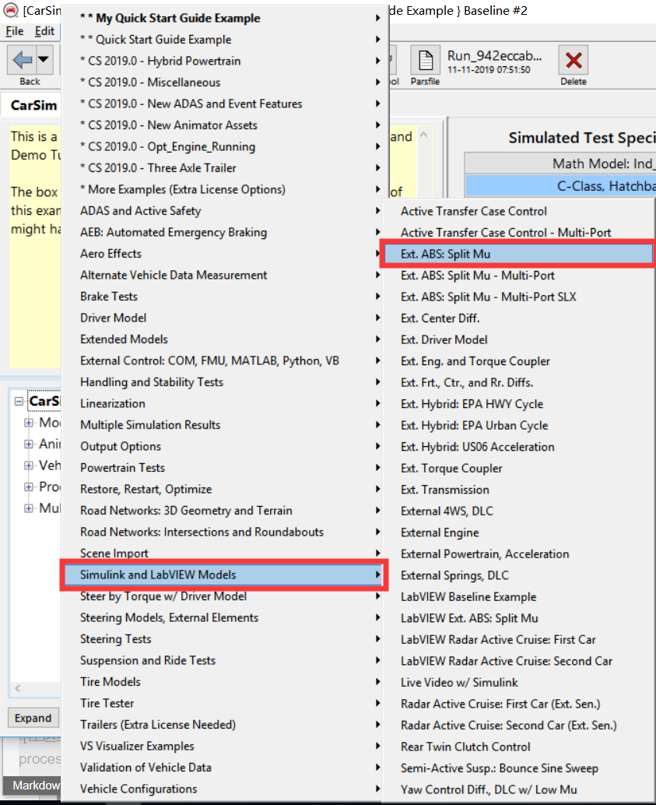Open More Examples (Extra License Options) submenu
The height and width of the screenshot is (805, 656).
point(225,189)
